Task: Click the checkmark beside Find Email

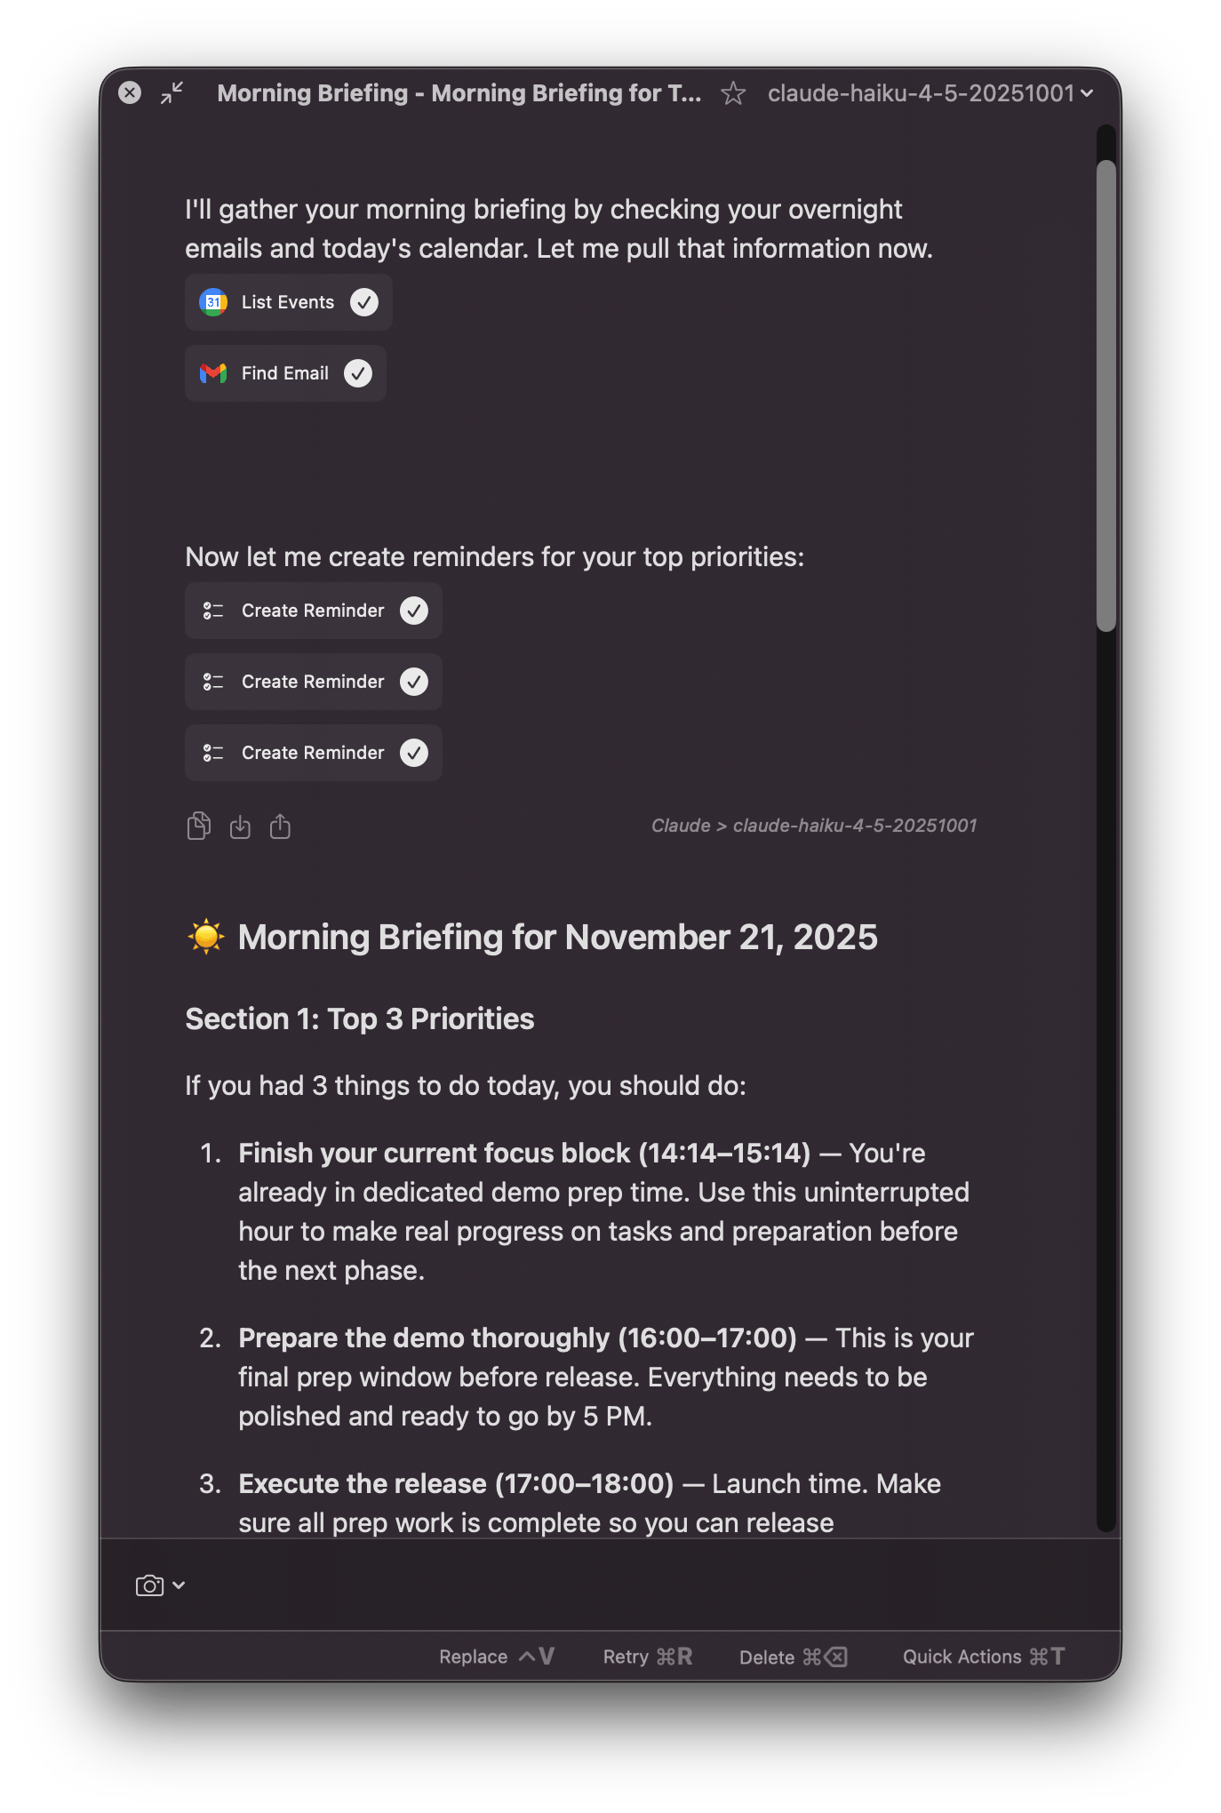Action: tap(358, 373)
